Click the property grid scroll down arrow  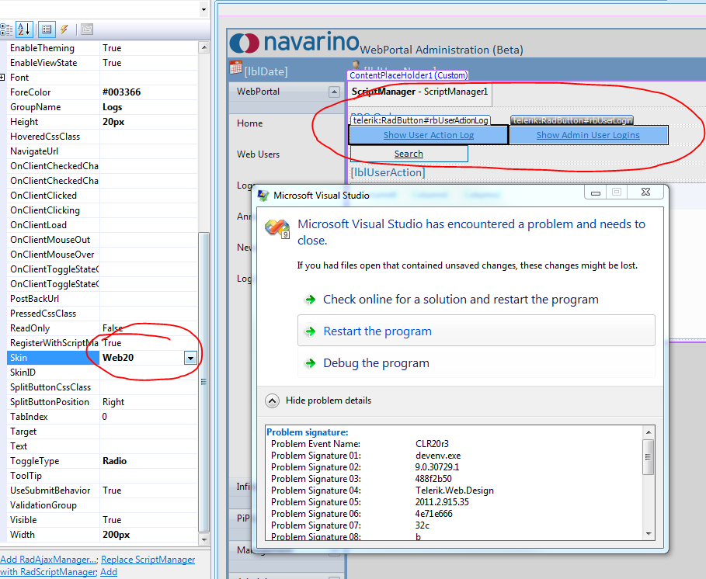point(204,539)
